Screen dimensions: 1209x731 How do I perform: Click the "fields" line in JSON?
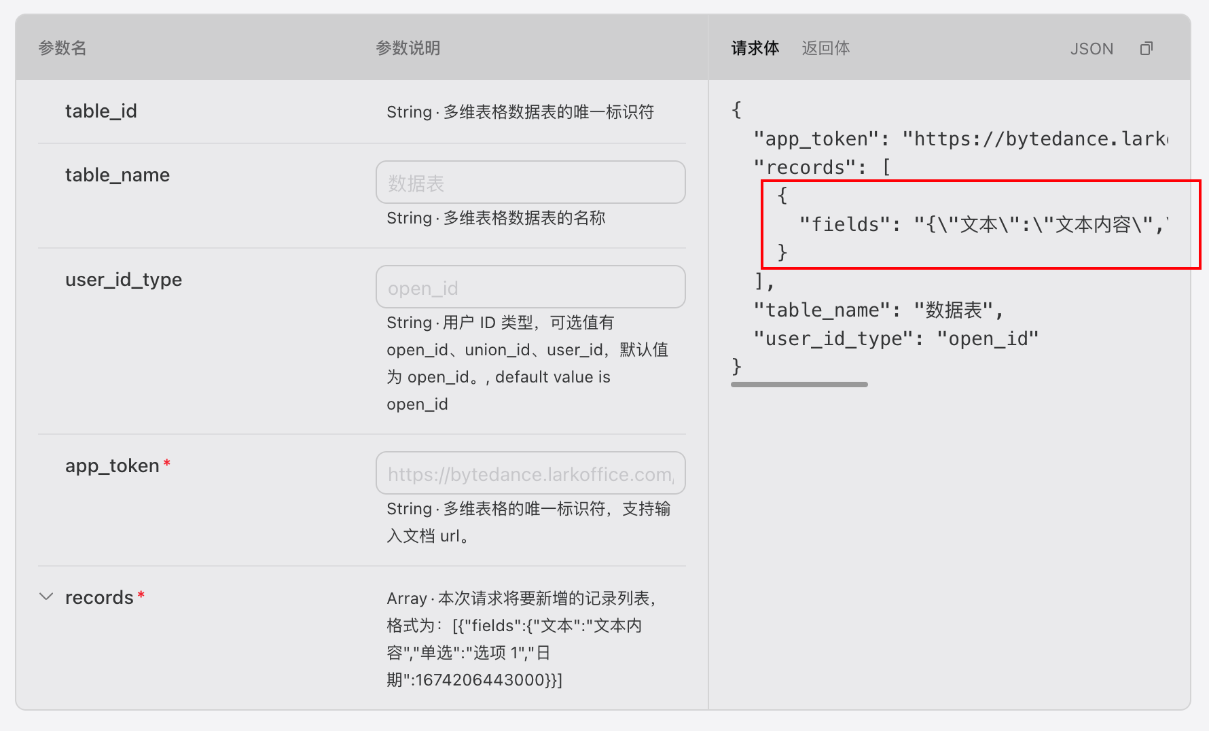(984, 224)
